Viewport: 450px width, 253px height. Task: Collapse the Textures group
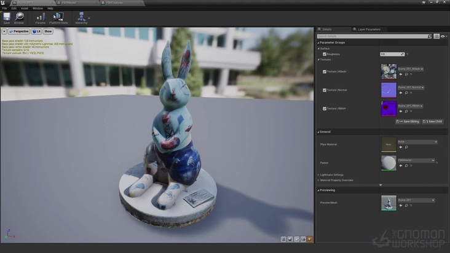tap(318, 60)
